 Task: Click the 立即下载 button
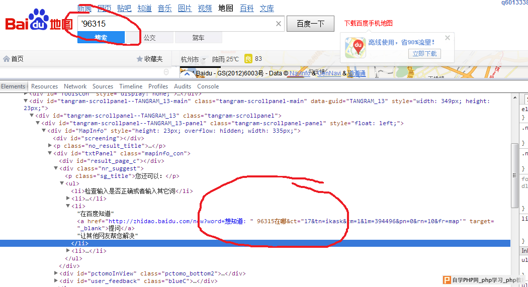tap(424, 53)
